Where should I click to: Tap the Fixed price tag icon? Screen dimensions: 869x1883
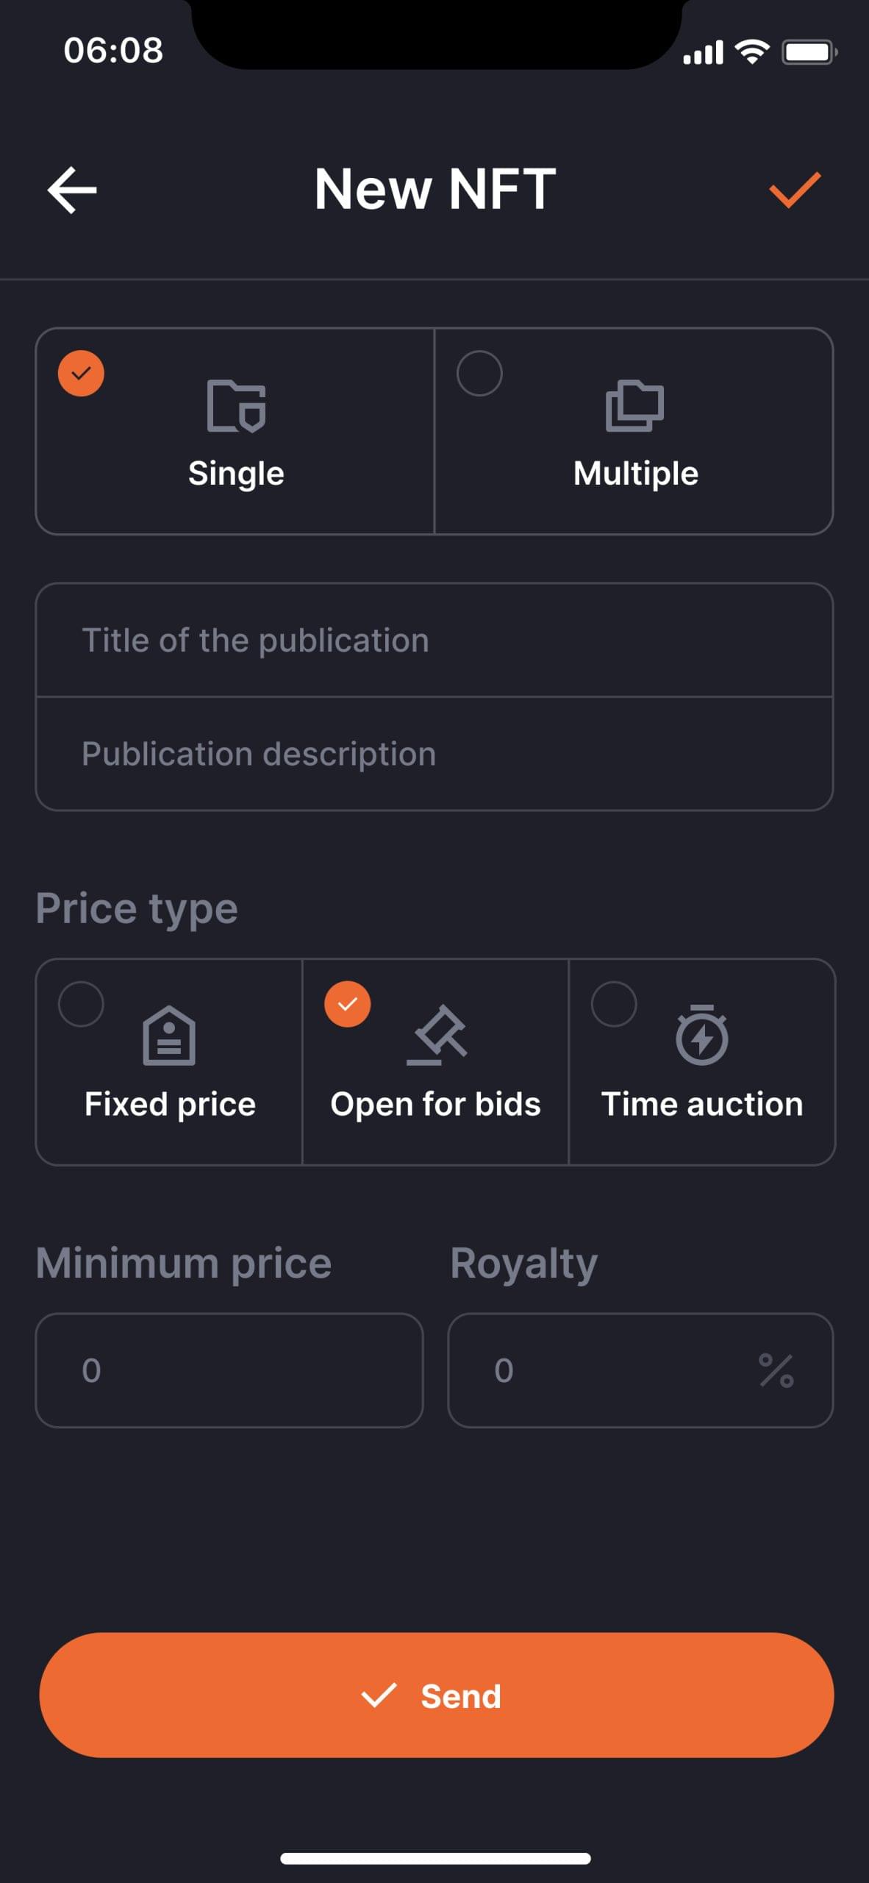coord(169,1036)
